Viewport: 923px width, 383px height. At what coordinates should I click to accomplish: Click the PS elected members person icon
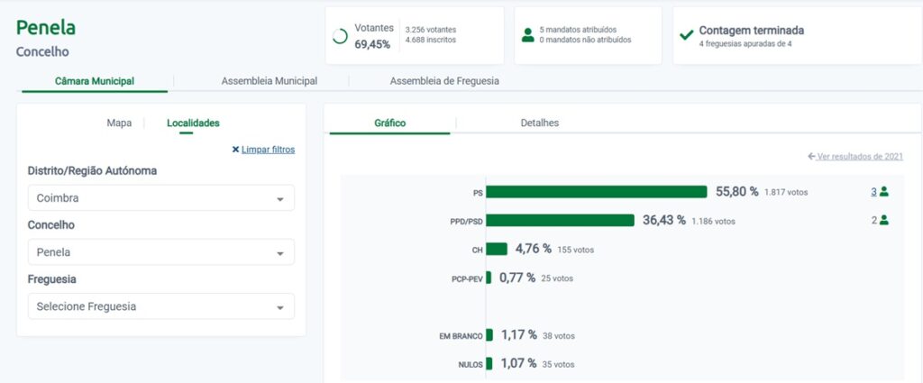[883, 191]
